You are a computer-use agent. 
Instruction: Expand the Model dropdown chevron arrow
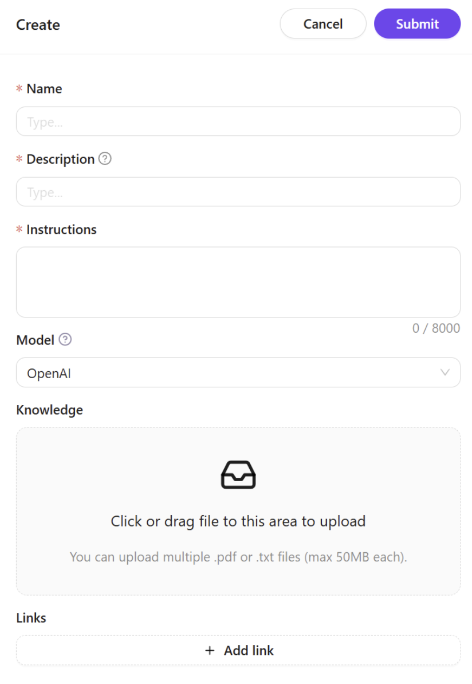(445, 372)
